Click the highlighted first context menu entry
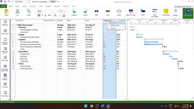This screenshot has height=109, width=194. 116,23
